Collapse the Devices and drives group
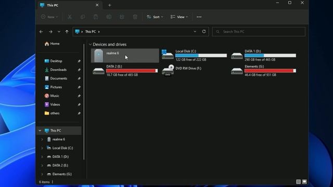 90,44
